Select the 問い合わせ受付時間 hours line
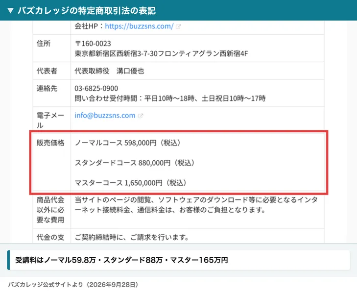This screenshot has width=357, height=294. (170, 98)
